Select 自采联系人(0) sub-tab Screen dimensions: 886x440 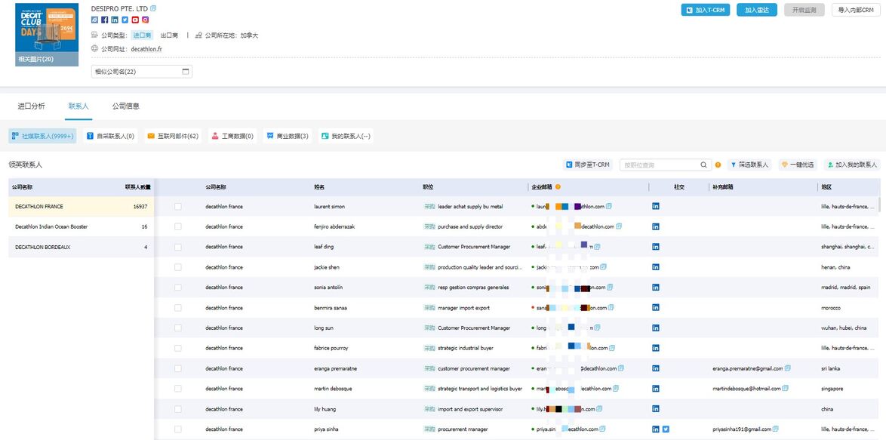click(111, 136)
